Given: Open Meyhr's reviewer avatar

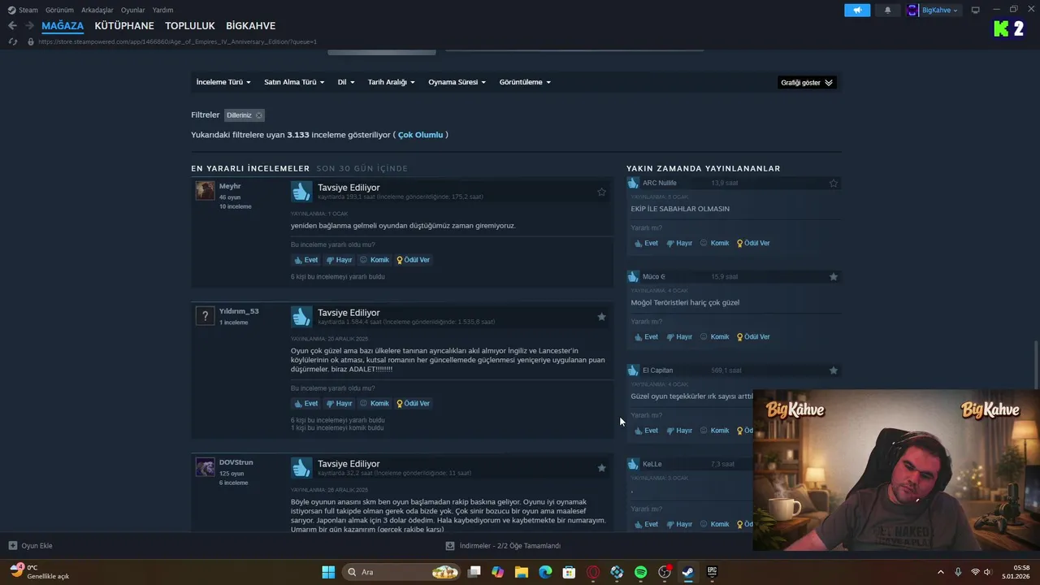Looking at the screenshot, I should pos(205,190).
